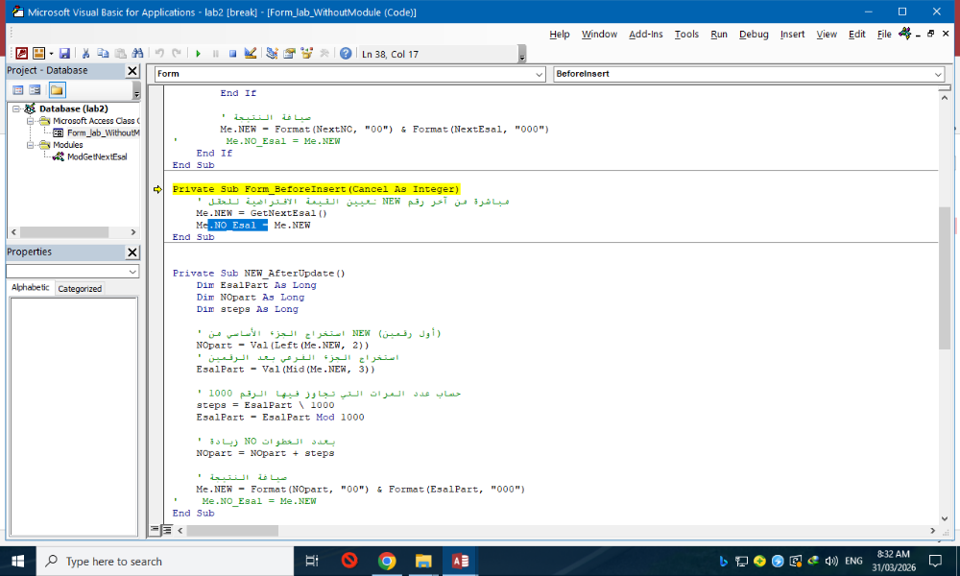The width and height of the screenshot is (960, 576).
Task: Toggle Design Mode icon in toolbar
Action: pos(251,54)
